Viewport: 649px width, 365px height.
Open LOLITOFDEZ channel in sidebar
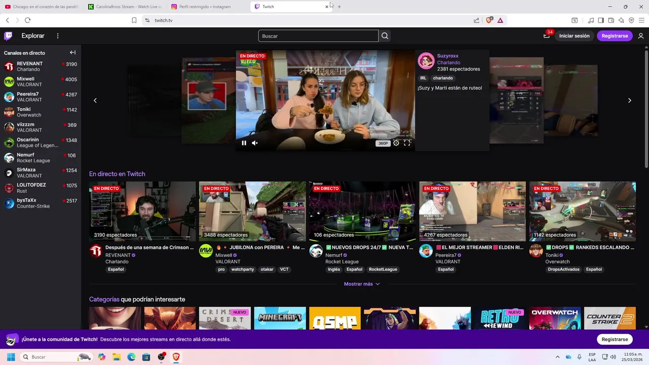(41, 188)
